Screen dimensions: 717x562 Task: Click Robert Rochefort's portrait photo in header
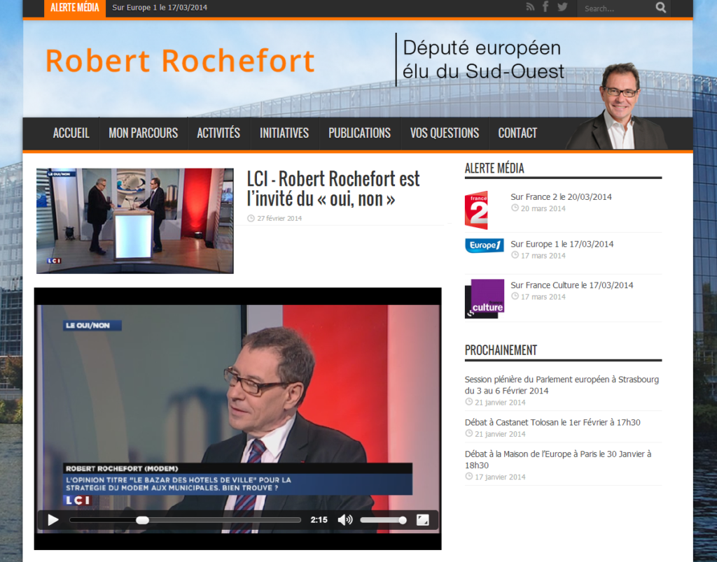pyautogui.click(x=616, y=106)
